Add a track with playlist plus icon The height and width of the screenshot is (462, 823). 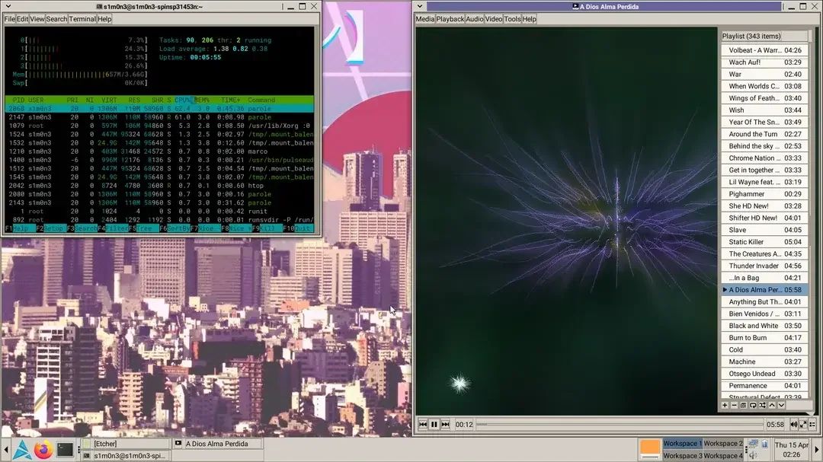725,406
